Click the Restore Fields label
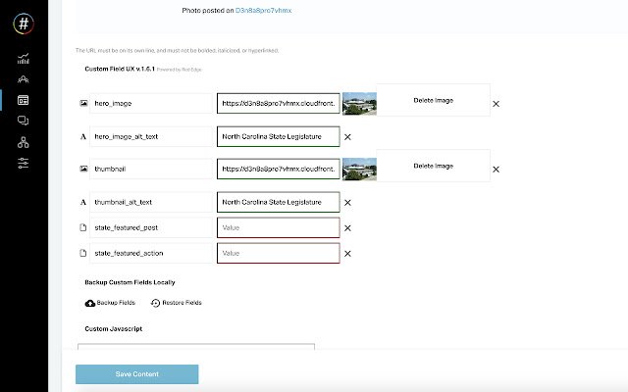Screen dimensions: 628x392 [182, 303]
